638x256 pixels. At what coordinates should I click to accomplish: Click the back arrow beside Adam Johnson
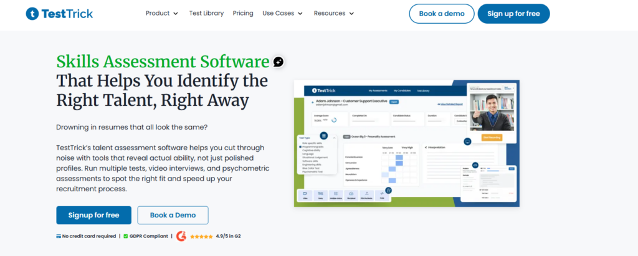pos(313,103)
